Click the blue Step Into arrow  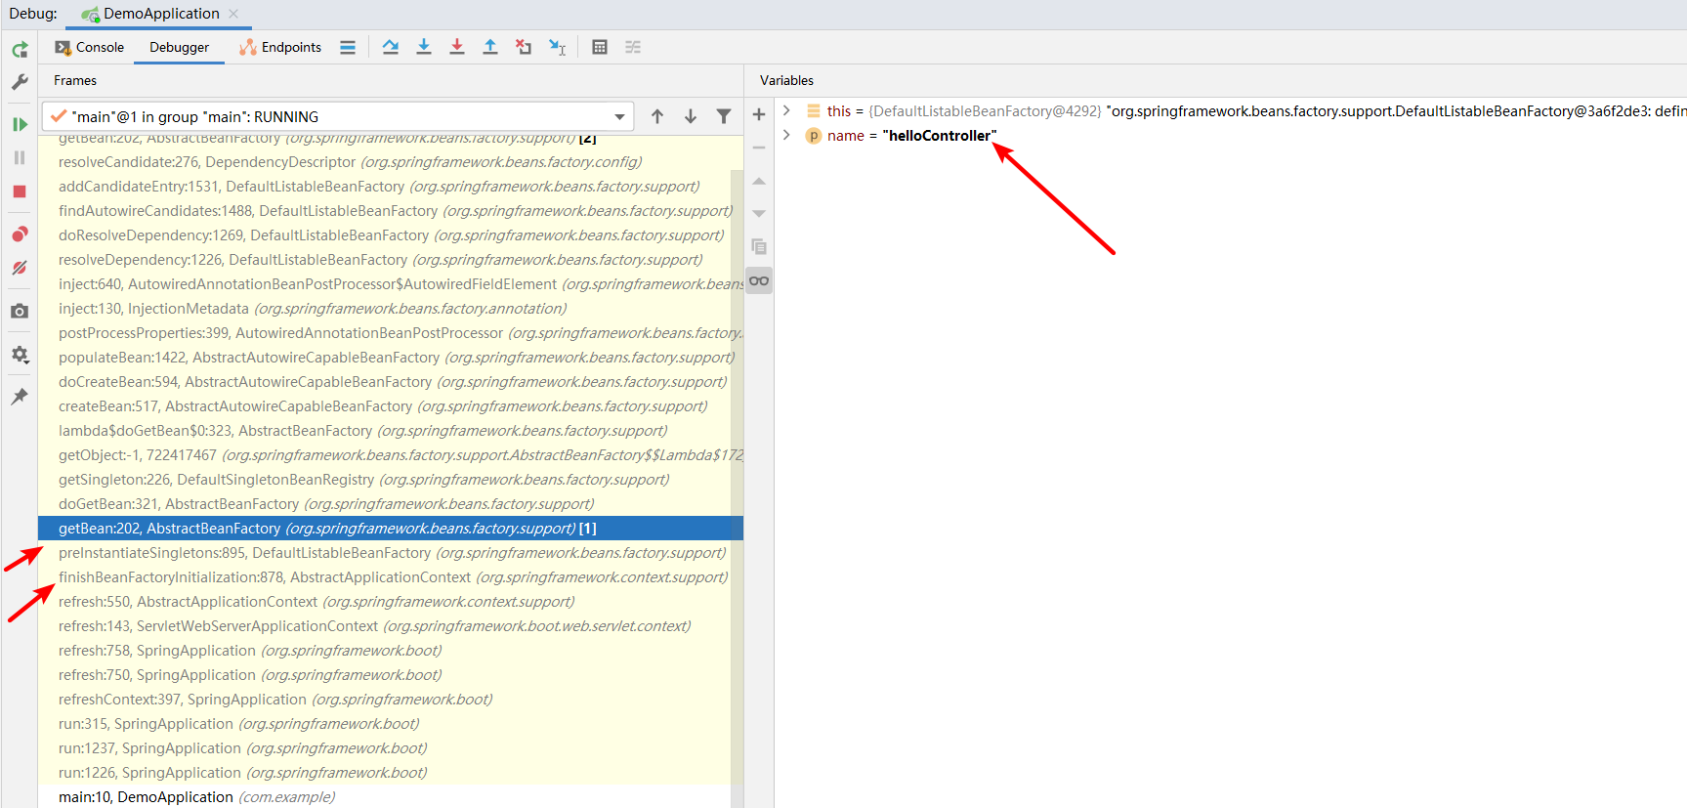(x=424, y=47)
